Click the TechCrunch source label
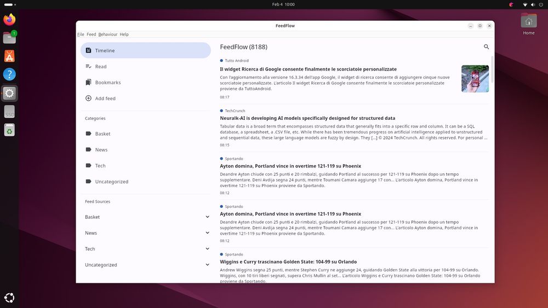The image size is (548, 308). [x=235, y=111]
